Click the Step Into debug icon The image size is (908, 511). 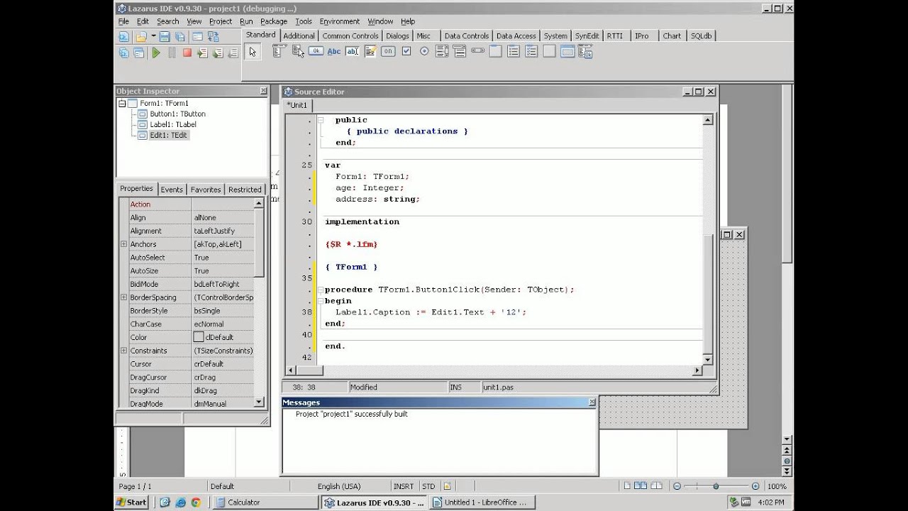tap(202, 53)
